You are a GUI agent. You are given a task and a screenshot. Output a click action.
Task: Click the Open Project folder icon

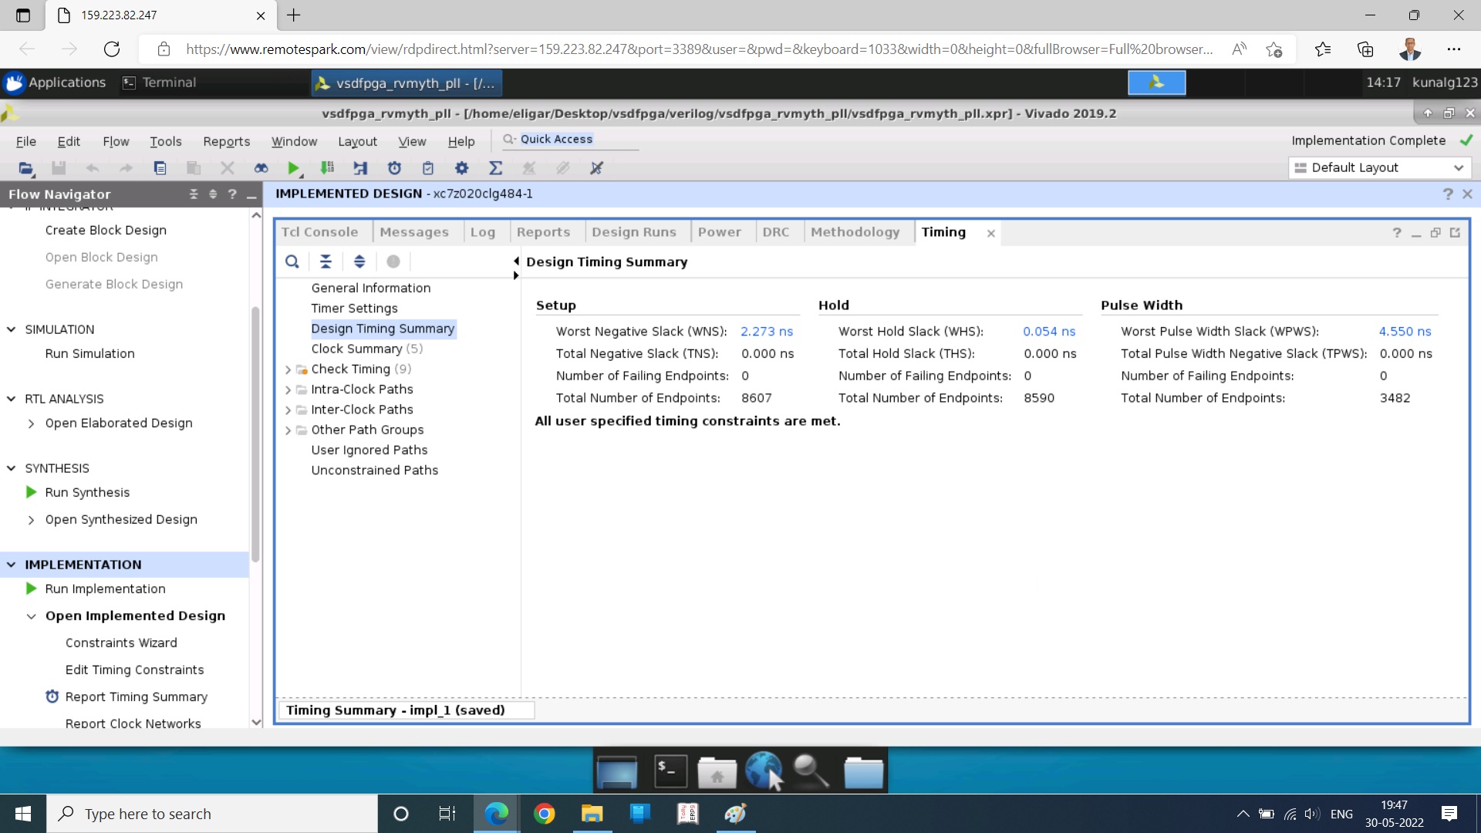(x=25, y=168)
